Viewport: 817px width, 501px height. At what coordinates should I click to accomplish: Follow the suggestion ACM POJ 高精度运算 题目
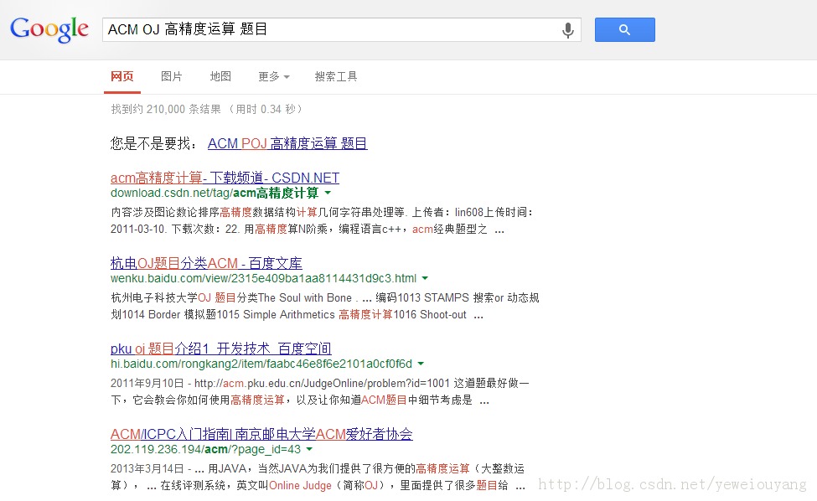point(287,143)
